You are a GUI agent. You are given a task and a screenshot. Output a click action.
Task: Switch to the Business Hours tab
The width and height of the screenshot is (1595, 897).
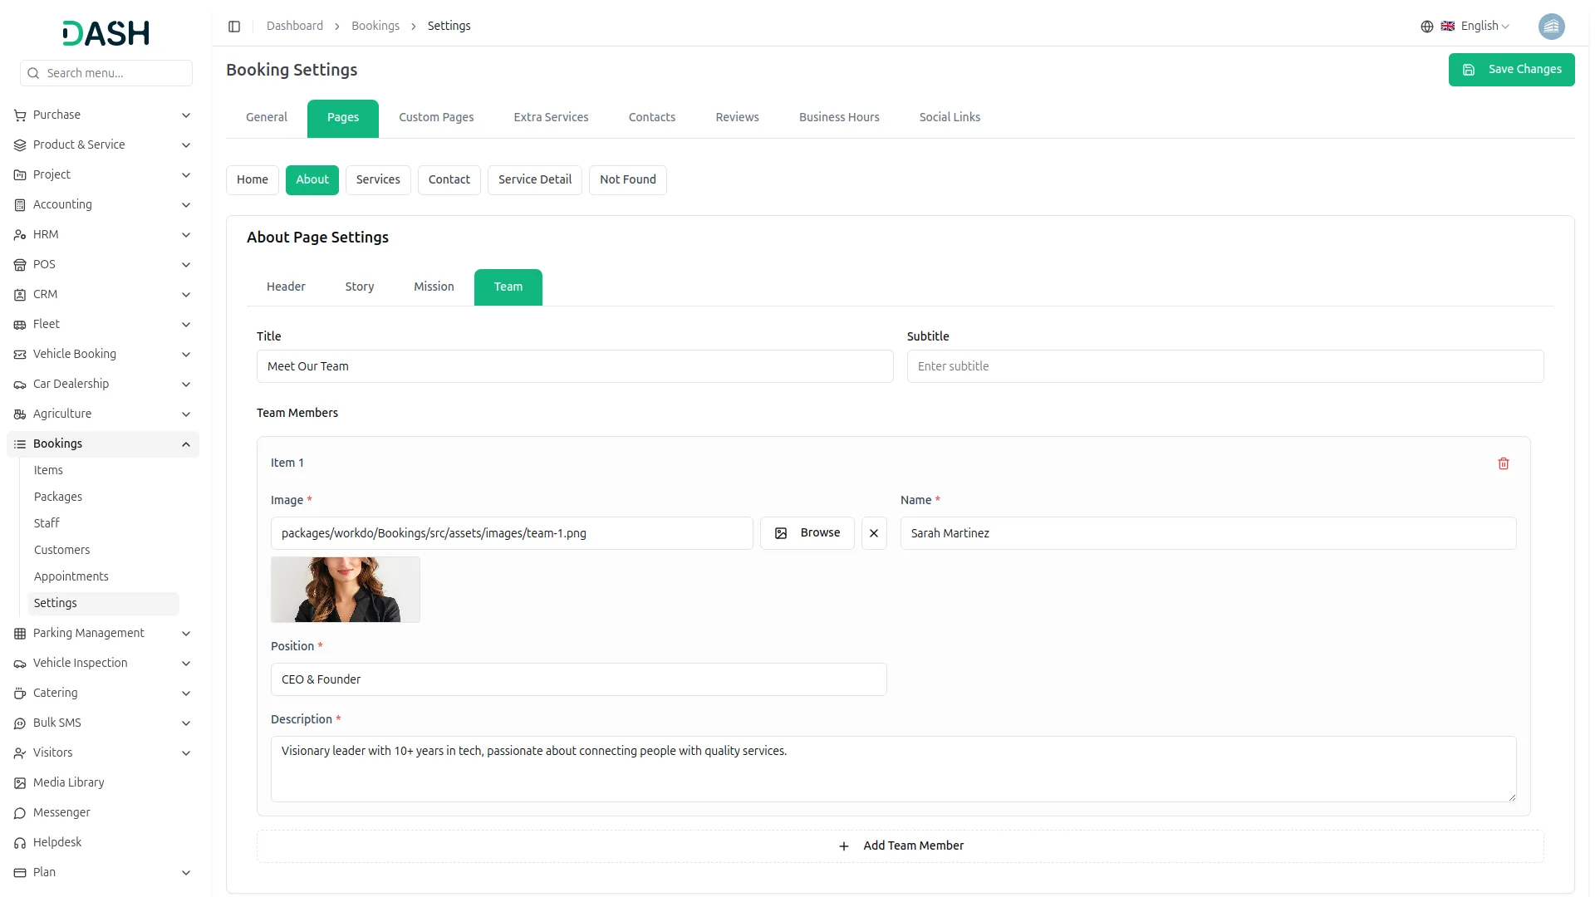tap(838, 117)
